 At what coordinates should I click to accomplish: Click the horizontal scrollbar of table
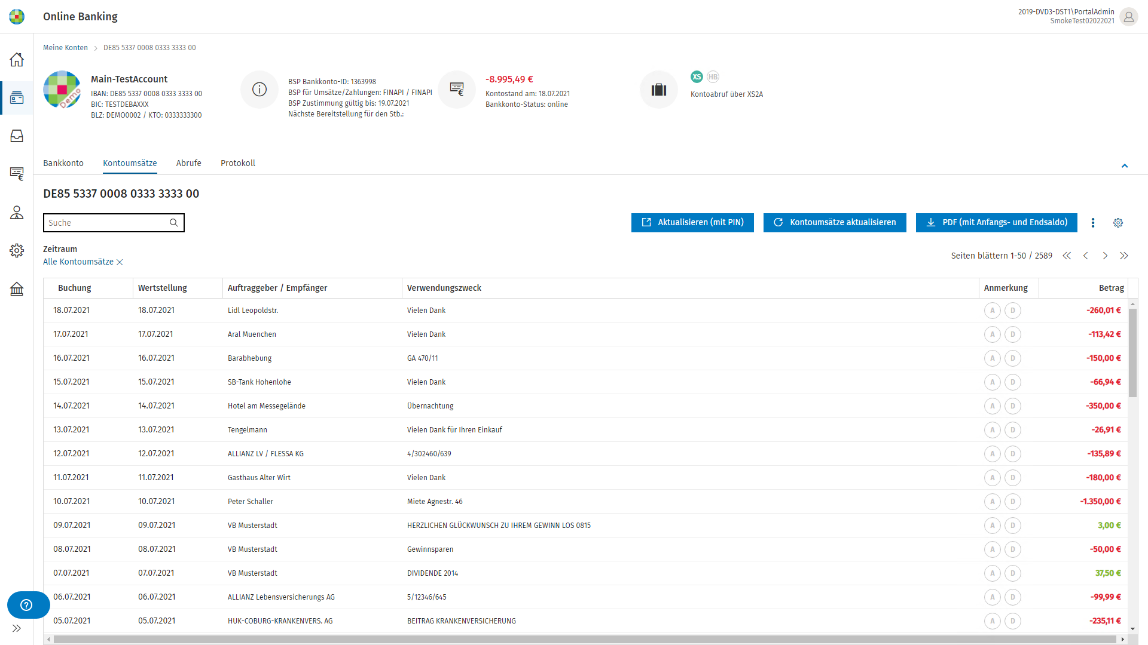[585, 640]
